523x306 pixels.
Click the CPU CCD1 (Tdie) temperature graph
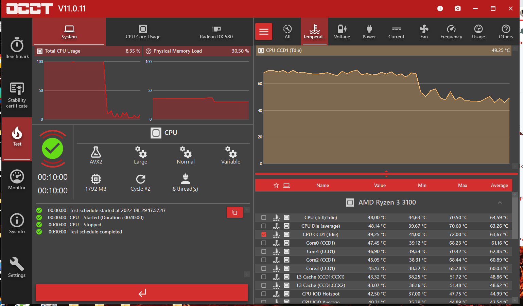(386, 110)
